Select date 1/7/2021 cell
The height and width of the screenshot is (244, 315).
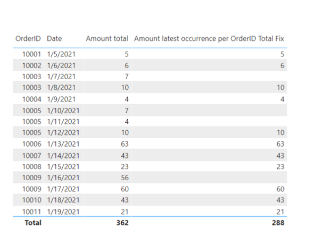pos(61,77)
